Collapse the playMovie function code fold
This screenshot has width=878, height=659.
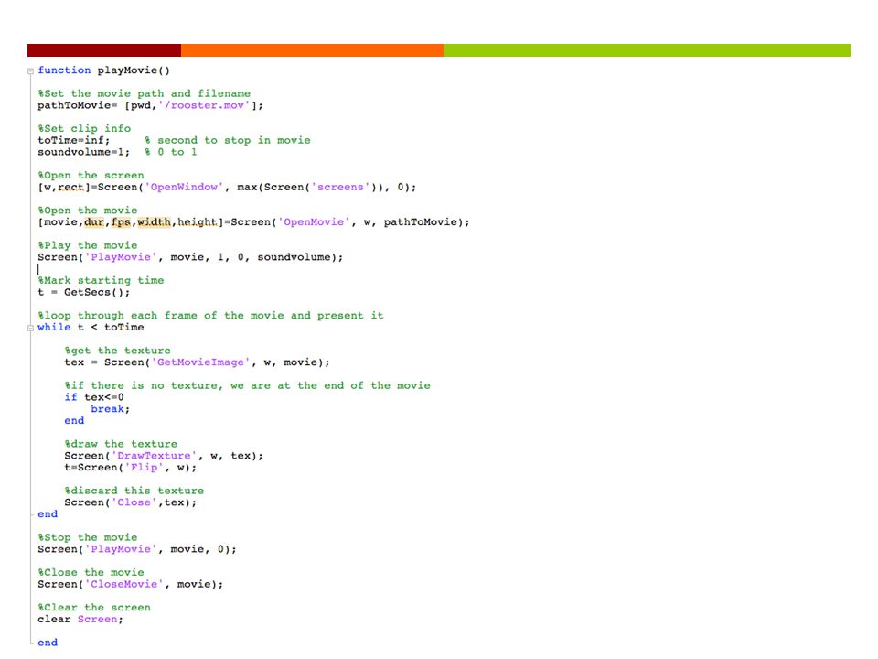click(31, 71)
